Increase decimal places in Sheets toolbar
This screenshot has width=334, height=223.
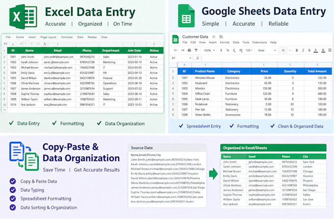tap(241, 50)
